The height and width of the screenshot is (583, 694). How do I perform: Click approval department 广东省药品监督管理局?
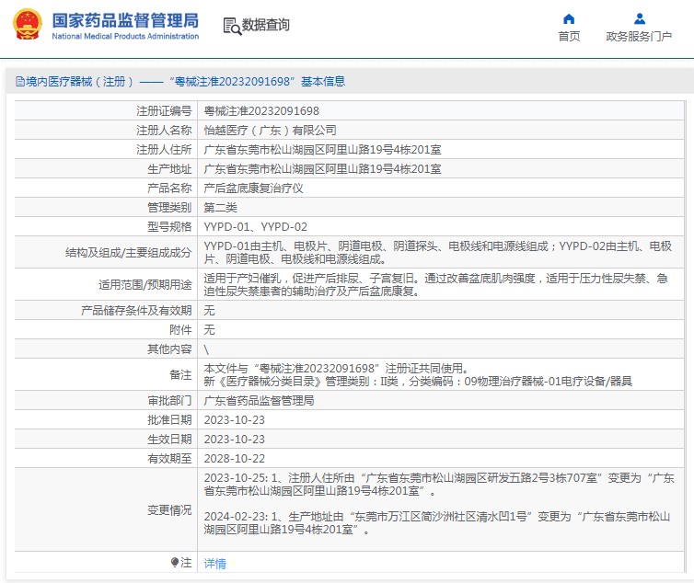(259, 401)
